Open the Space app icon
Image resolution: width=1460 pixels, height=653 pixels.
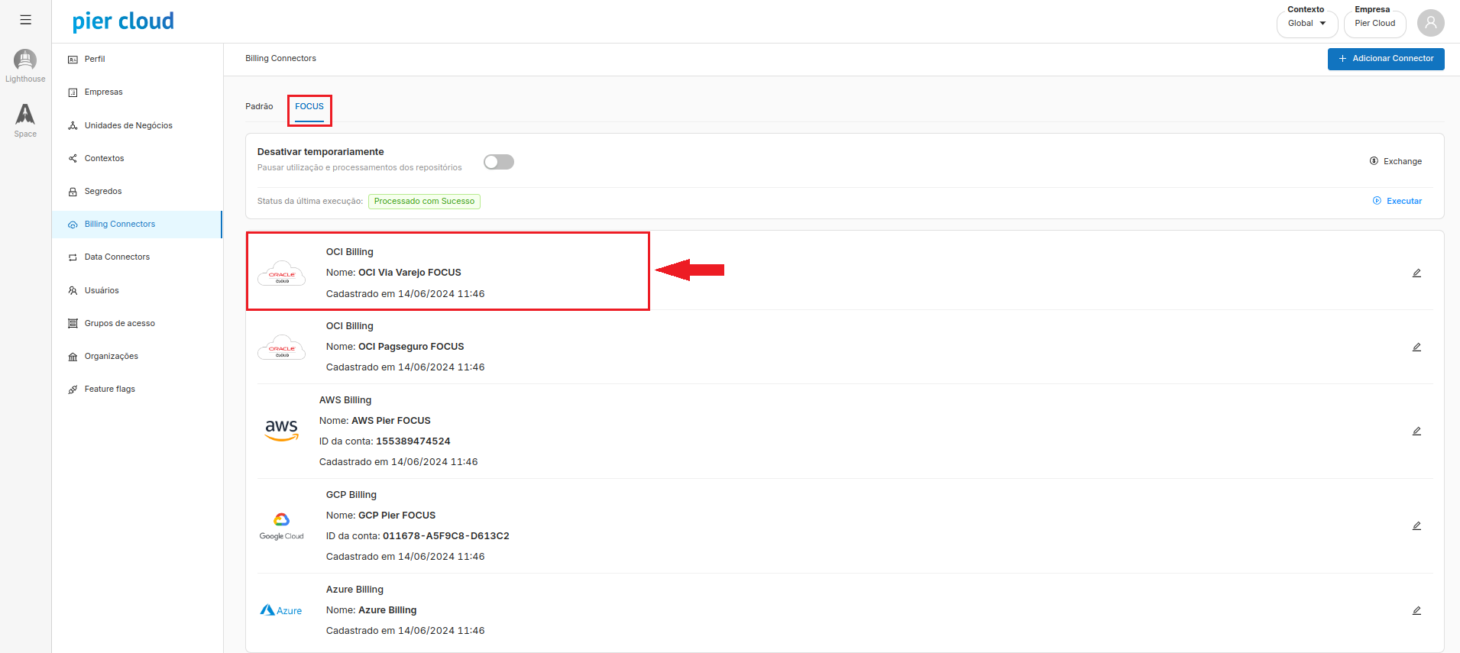(25, 115)
